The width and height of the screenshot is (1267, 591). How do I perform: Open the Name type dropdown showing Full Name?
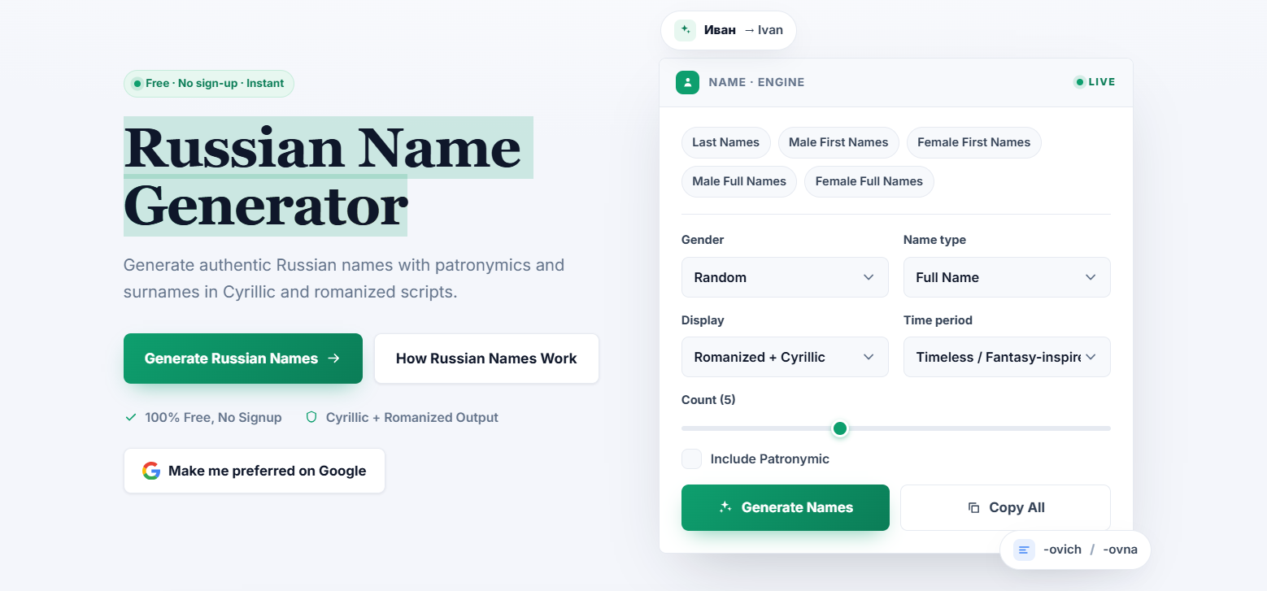tap(1007, 277)
